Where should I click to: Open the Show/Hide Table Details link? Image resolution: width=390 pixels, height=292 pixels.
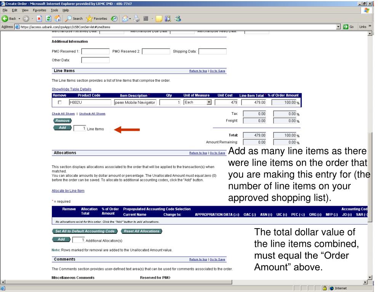pos(71,89)
